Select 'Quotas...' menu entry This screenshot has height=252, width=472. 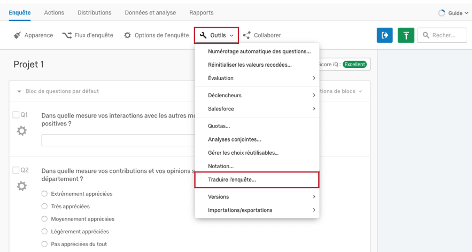(219, 126)
